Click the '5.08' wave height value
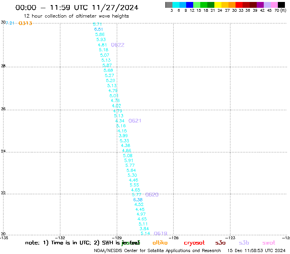 128,156
